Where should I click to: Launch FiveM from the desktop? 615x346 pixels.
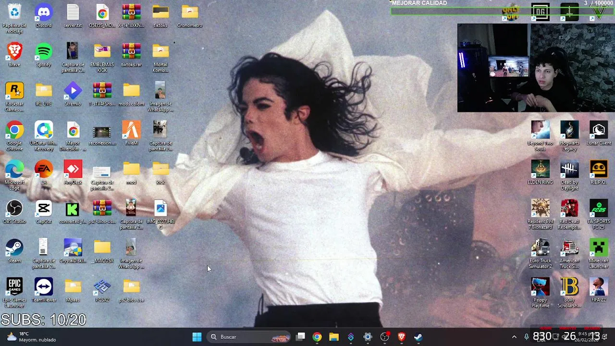131,133
